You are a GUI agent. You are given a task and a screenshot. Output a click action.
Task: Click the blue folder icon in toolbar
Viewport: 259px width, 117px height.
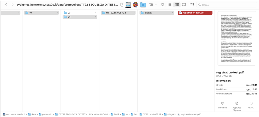pyautogui.click(x=143, y=5)
